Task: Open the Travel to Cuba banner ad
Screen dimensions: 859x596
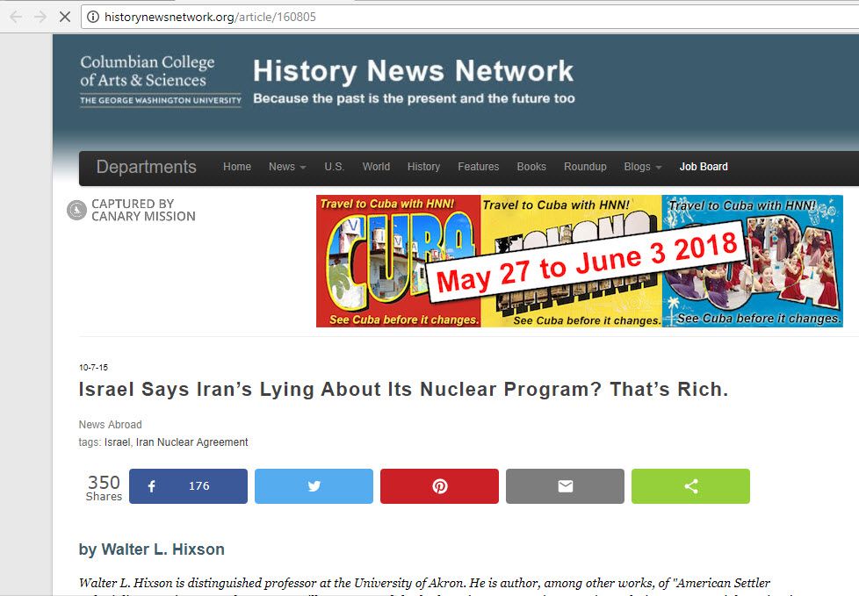Action: click(x=580, y=261)
